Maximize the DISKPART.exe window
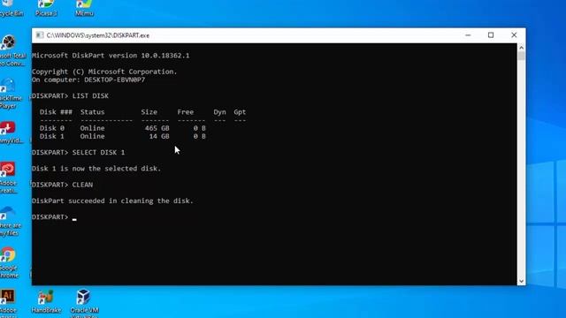The image size is (566, 318). (491, 35)
